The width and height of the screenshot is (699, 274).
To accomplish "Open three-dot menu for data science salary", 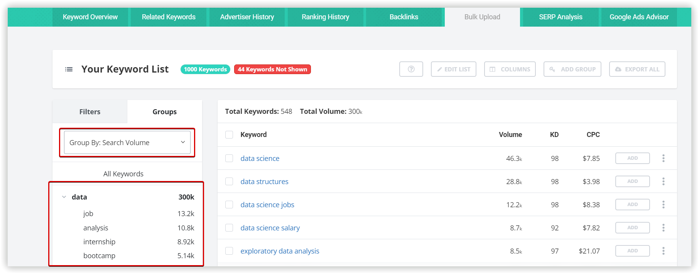I will click(663, 228).
